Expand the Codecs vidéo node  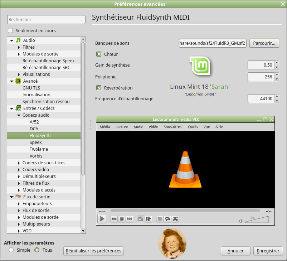pos(19,170)
